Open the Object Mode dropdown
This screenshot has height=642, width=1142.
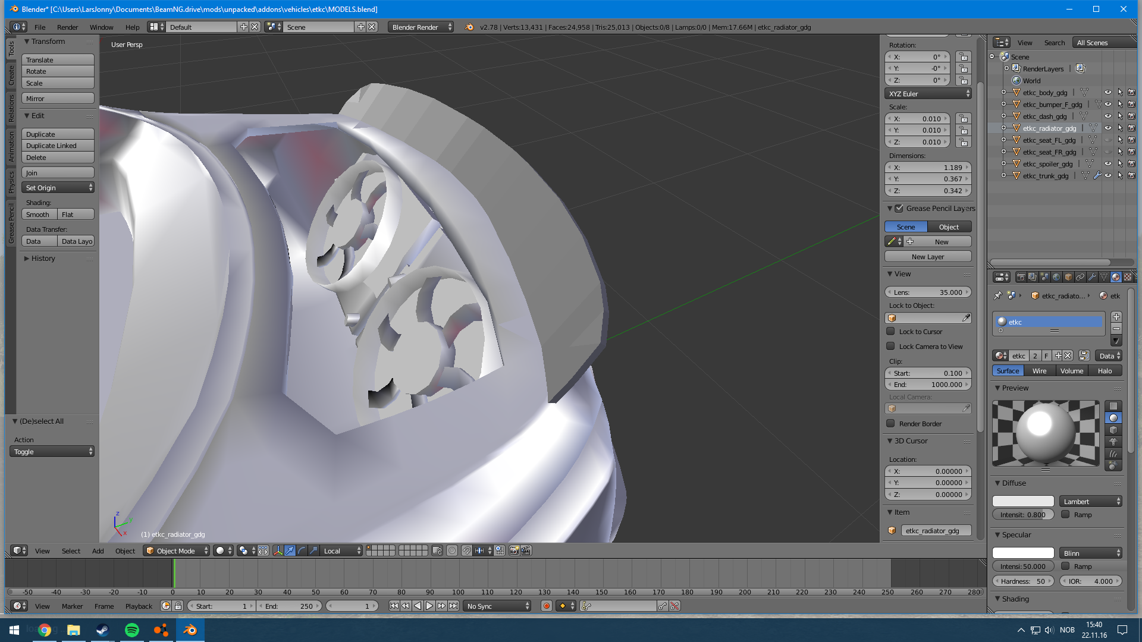(x=176, y=551)
